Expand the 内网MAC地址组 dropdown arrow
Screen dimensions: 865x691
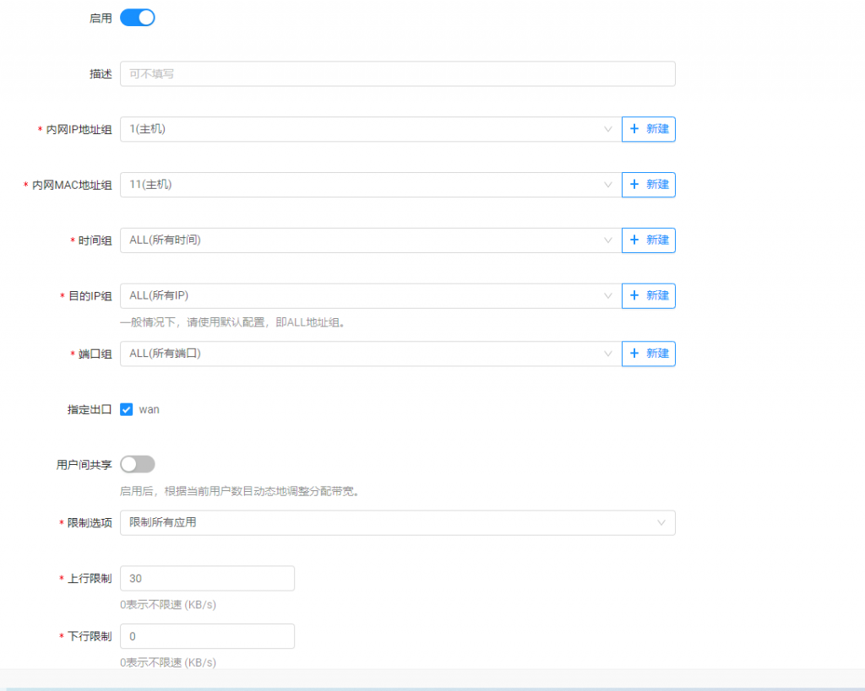click(x=607, y=185)
